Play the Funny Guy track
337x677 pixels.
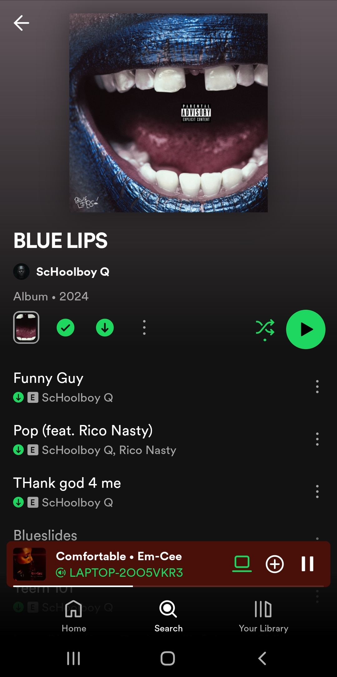click(156, 387)
